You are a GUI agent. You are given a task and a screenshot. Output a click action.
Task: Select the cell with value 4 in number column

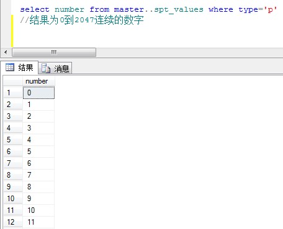pyautogui.click(x=38, y=140)
